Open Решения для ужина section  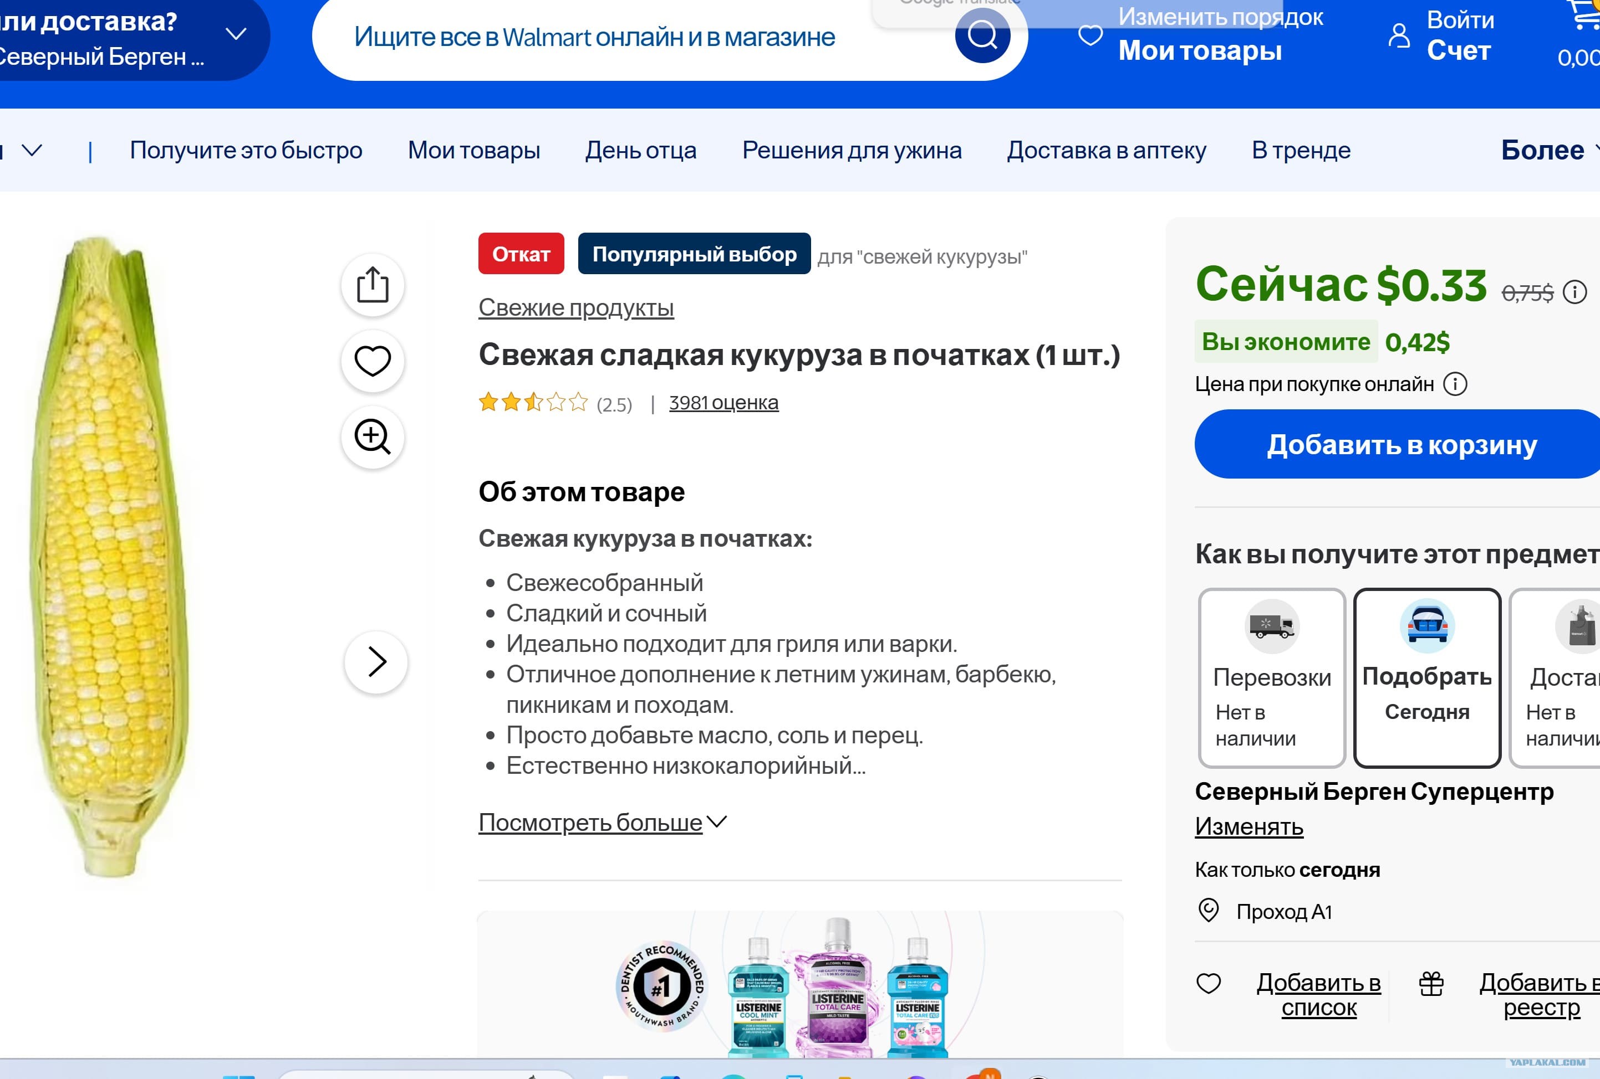pos(852,150)
